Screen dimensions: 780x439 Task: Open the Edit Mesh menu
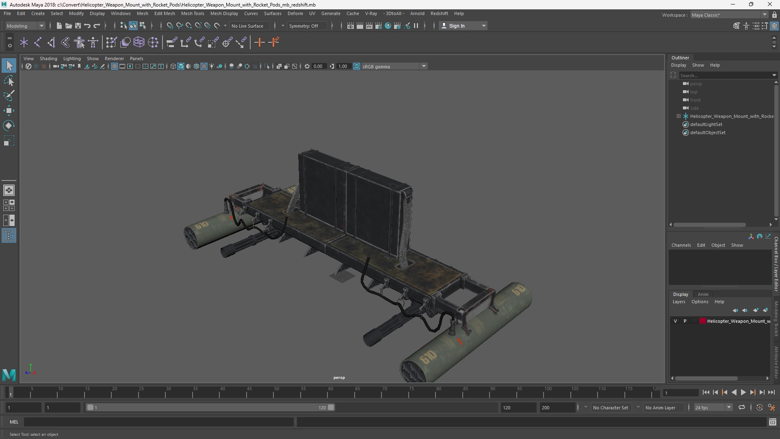165,13
